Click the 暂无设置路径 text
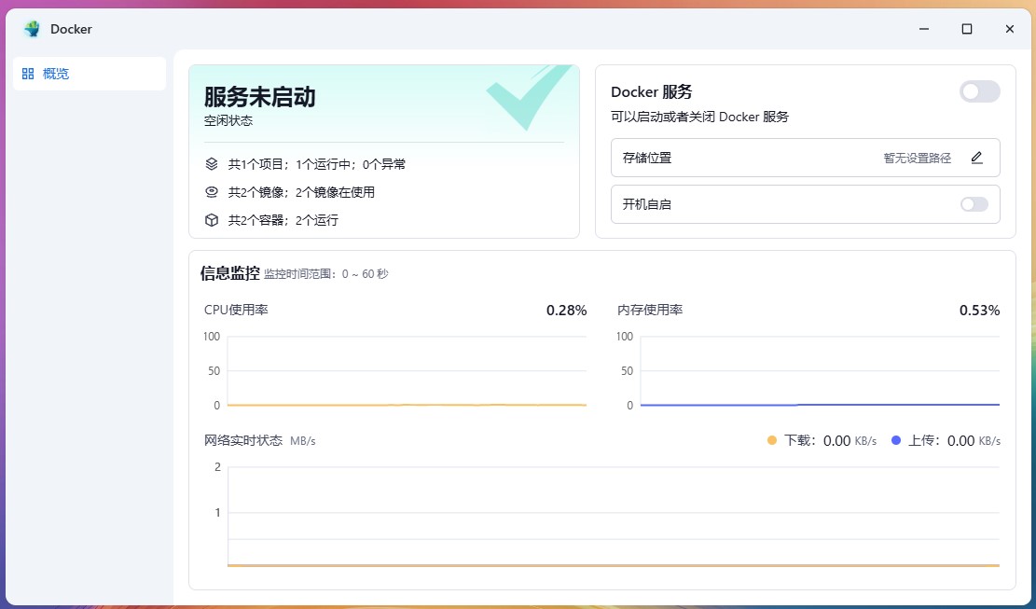The height and width of the screenshot is (609, 1036). tap(917, 159)
